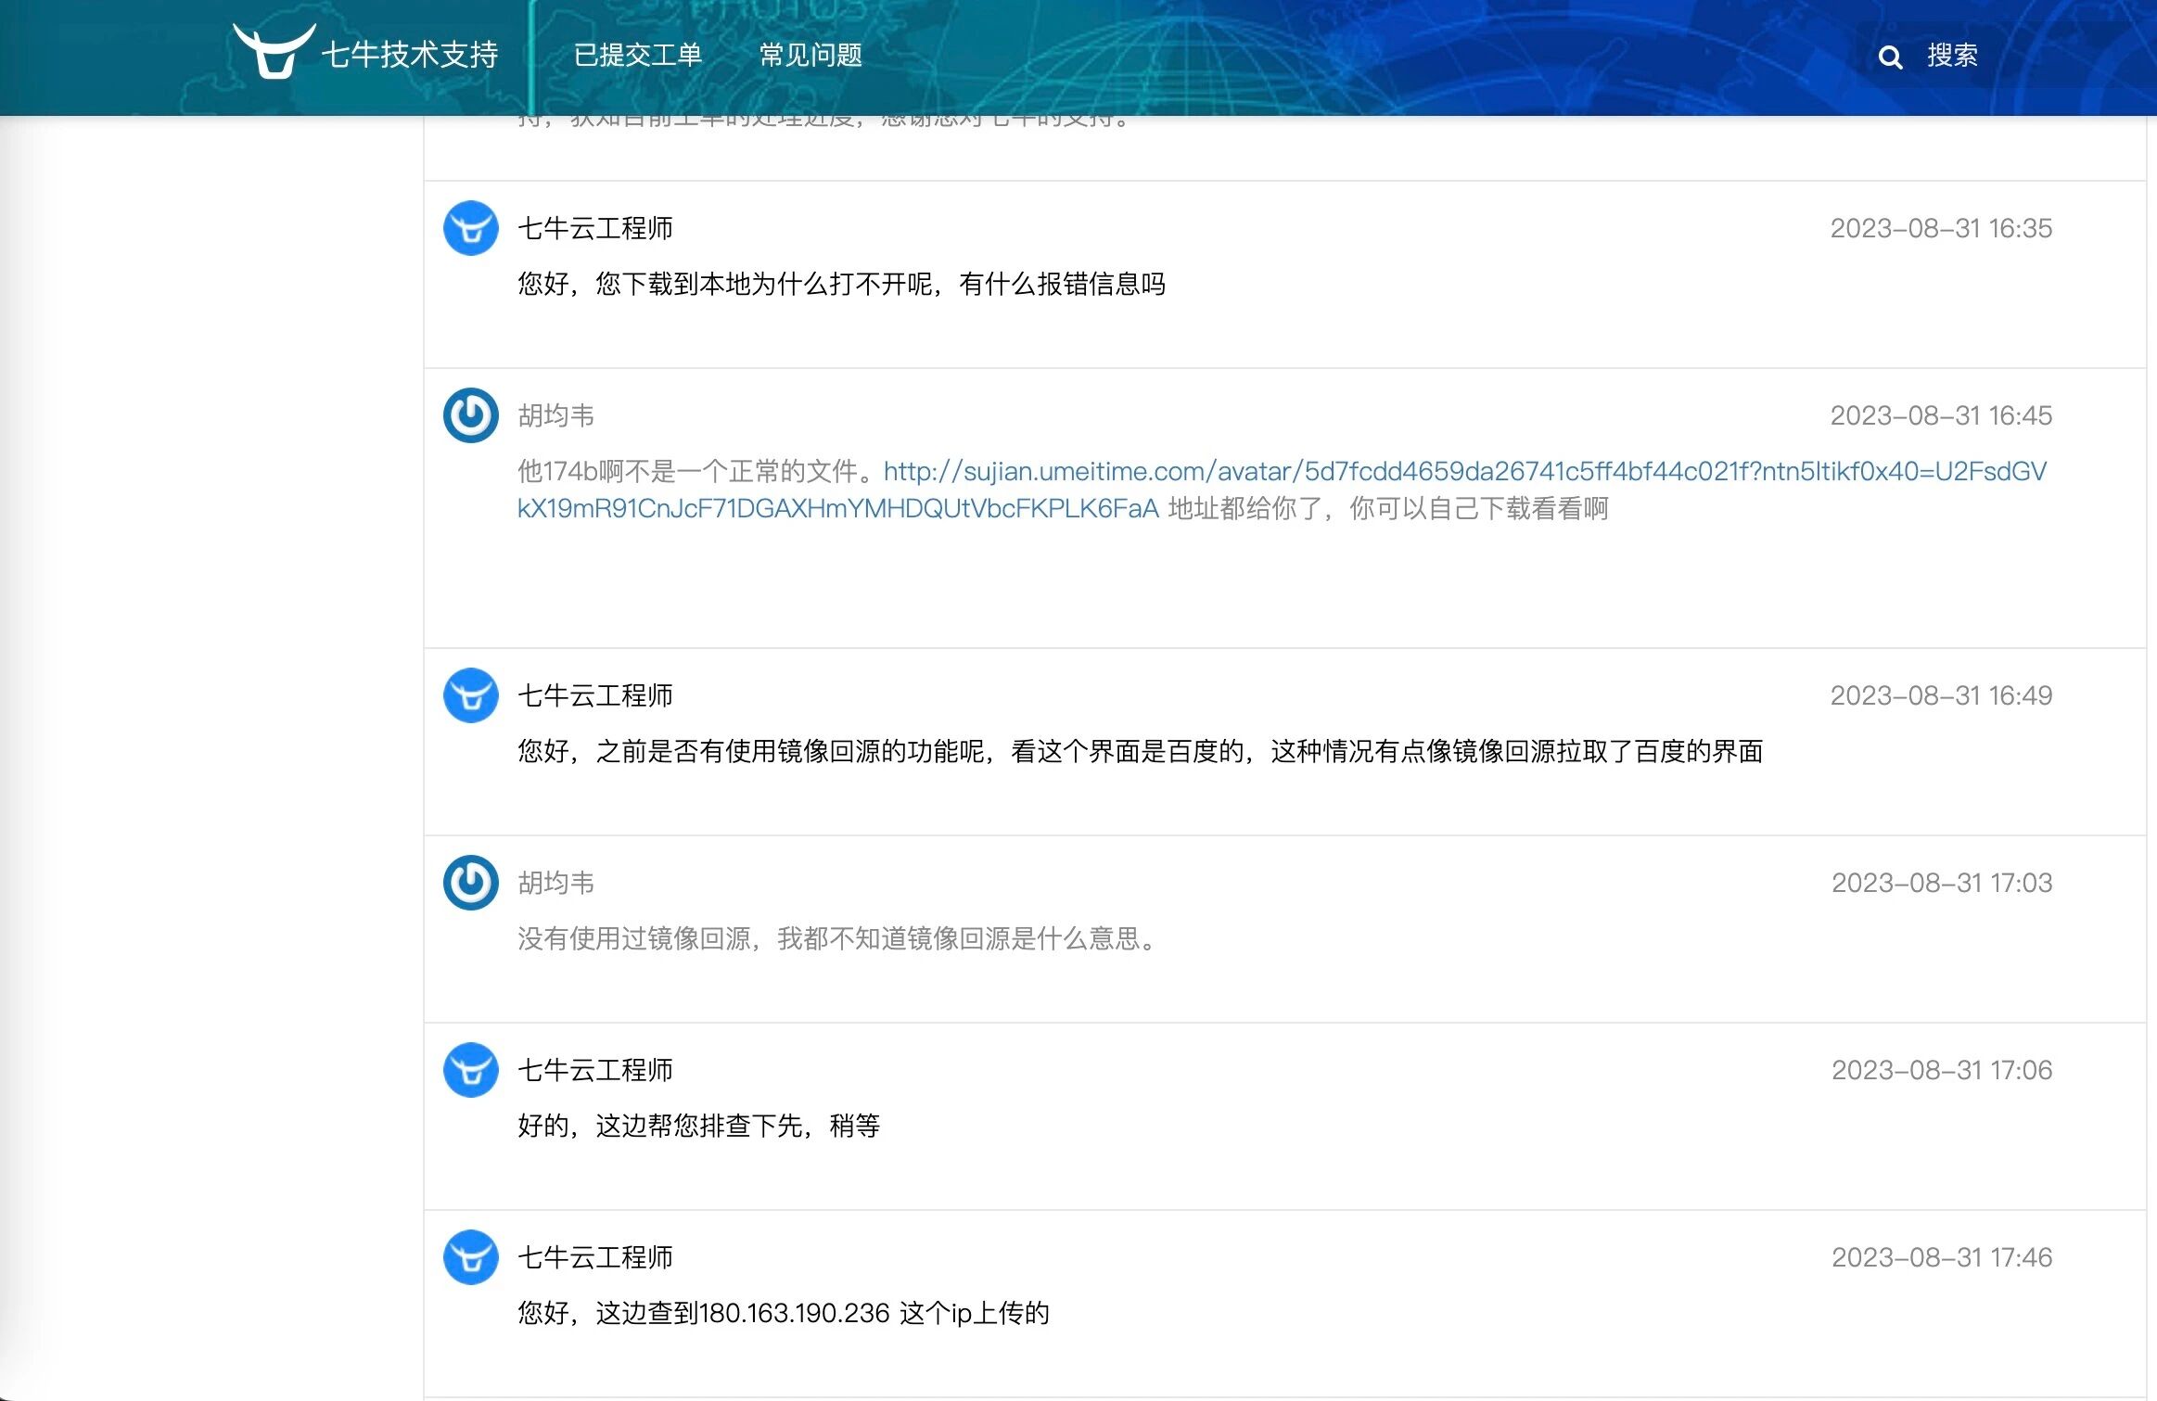
Task: Click the 2023-08-31 17:46 timestamp
Action: pyautogui.click(x=1941, y=1257)
